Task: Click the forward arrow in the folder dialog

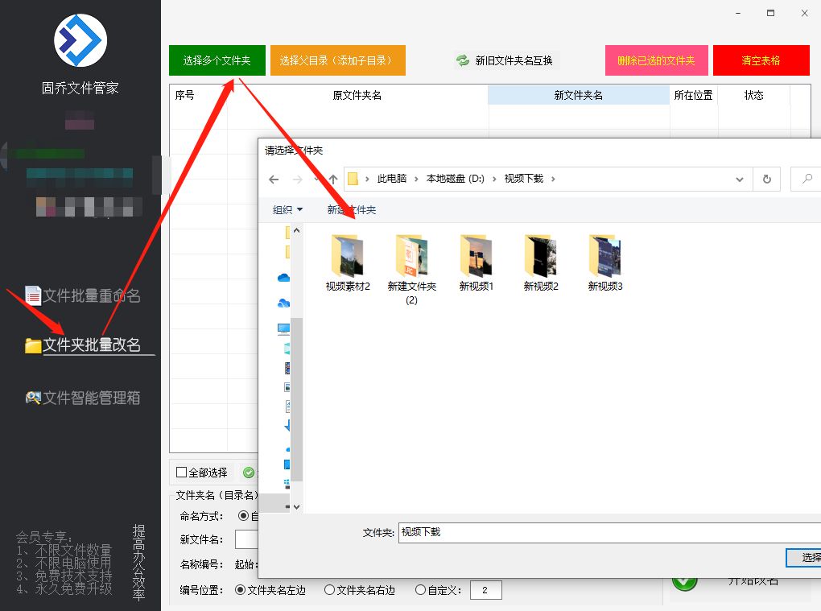Action: (297, 180)
